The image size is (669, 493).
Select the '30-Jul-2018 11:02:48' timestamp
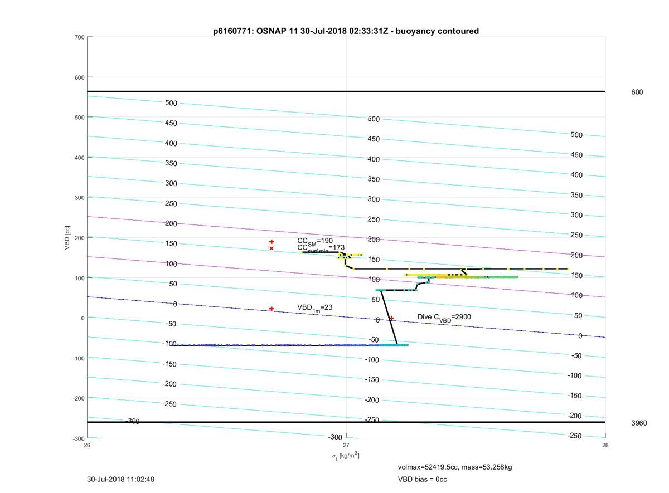[x=121, y=479]
